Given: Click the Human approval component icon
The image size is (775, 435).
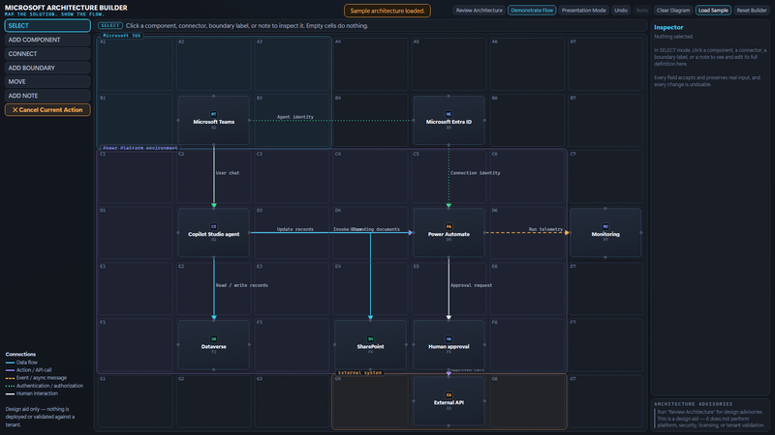Looking at the screenshot, I should point(449,339).
